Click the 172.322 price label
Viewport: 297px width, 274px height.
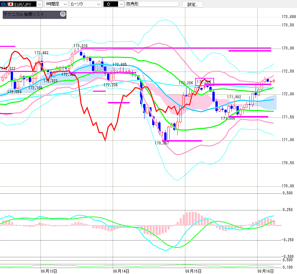51,81
